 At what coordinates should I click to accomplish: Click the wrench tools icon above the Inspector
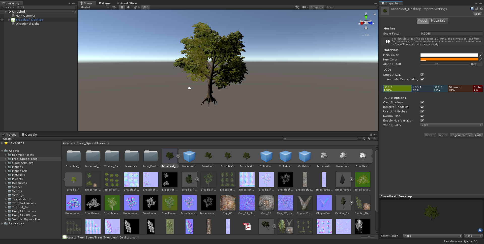point(297,7)
